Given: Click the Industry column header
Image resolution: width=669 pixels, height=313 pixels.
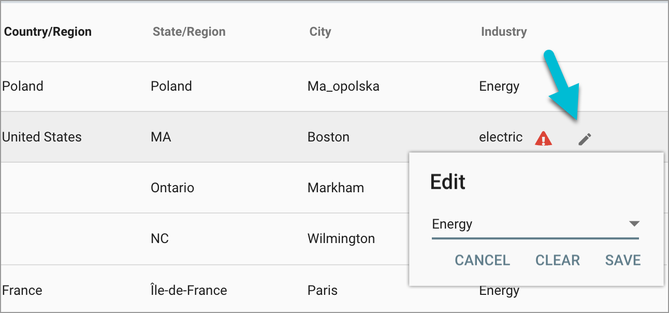Looking at the screenshot, I should pyautogui.click(x=504, y=31).
